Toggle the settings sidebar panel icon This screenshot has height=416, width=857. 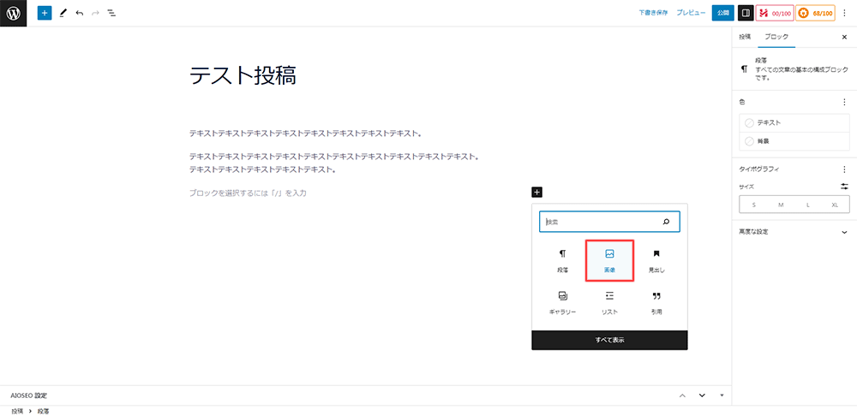click(x=746, y=13)
